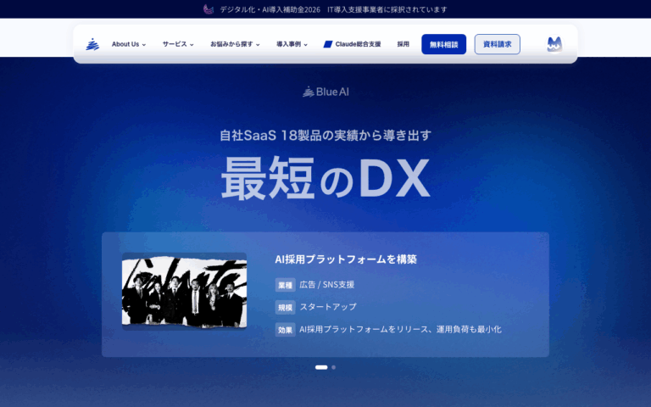Expand the サービス dropdown menu
Screen dimensions: 651x407
[178, 44]
